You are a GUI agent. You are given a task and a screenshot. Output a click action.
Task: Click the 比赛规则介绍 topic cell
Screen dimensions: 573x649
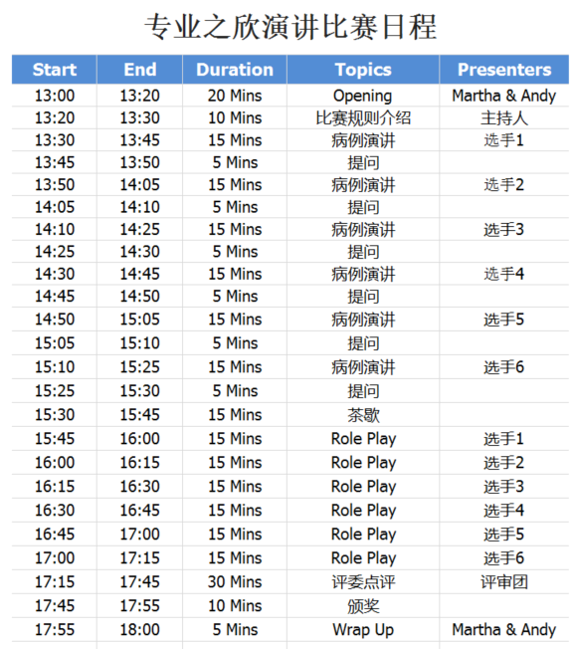pyautogui.click(x=363, y=118)
